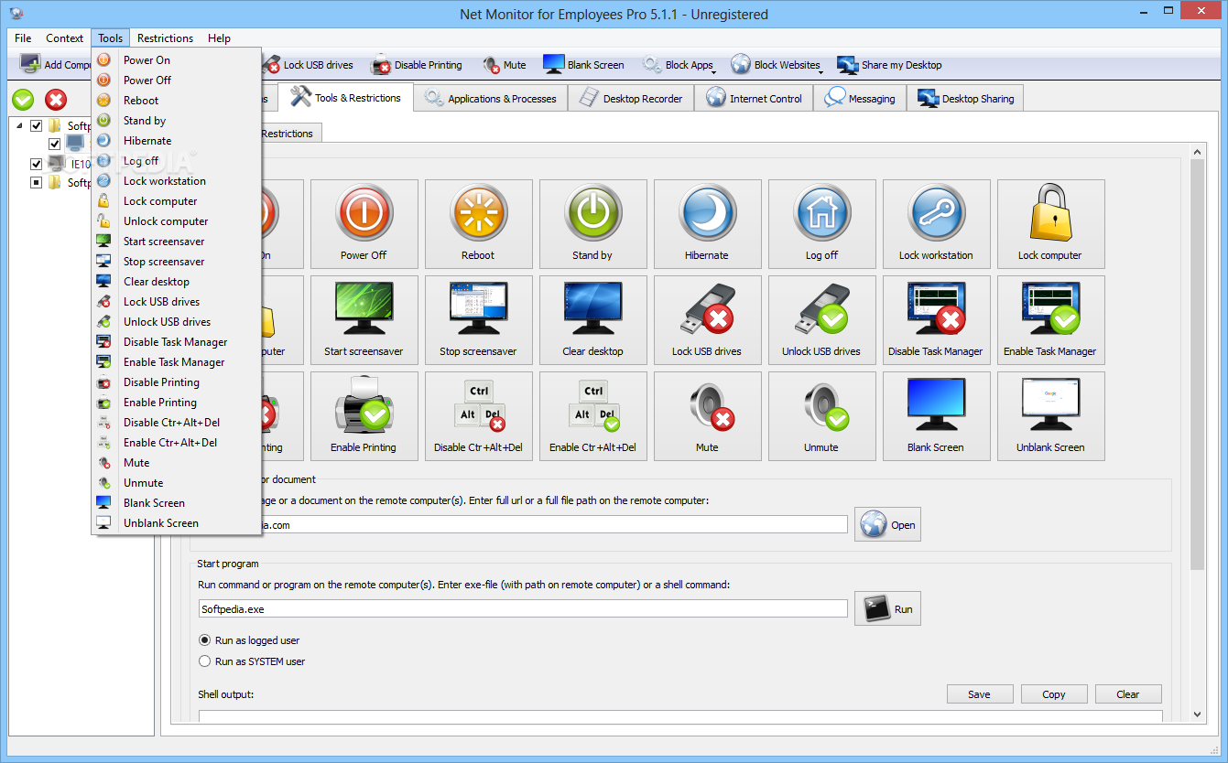Switch to Applications & Processes tab
Image resolution: width=1228 pixels, height=763 pixels.
pos(491,99)
